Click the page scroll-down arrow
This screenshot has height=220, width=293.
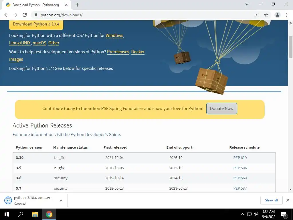click(x=291, y=190)
